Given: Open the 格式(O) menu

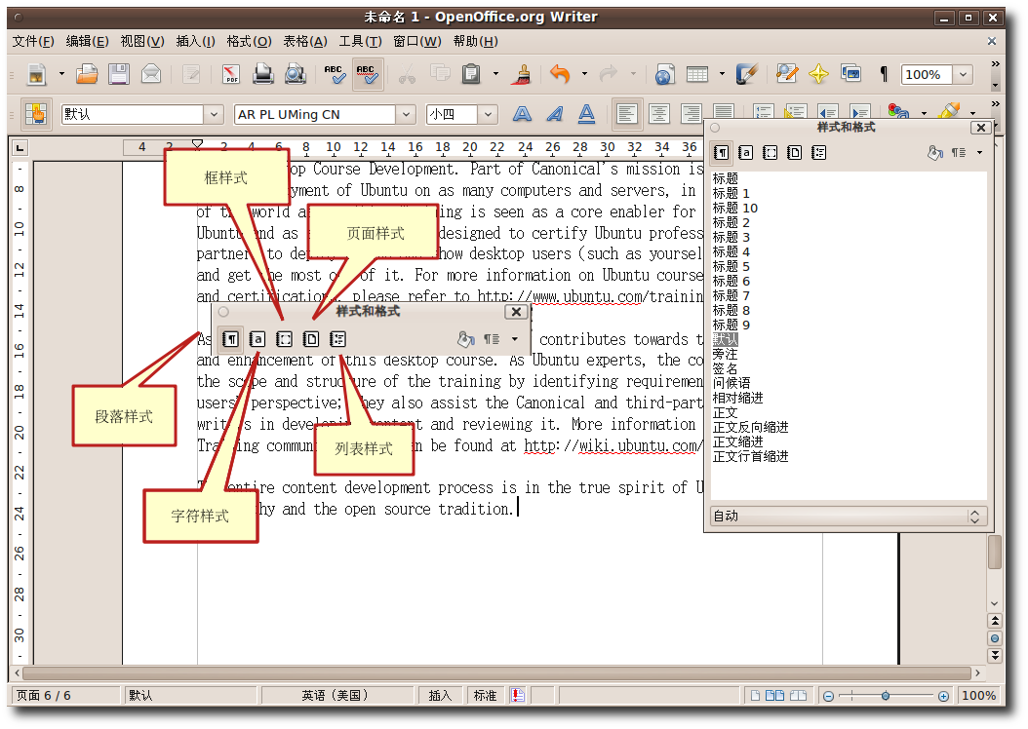Looking at the screenshot, I should (x=248, y=41).
